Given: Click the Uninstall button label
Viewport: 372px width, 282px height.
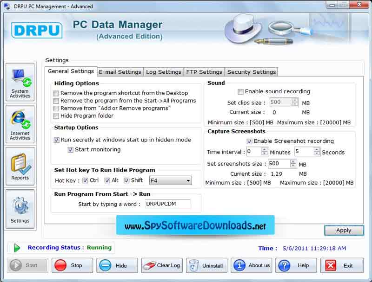Looking at the screenshot, I should coord(213,266).
